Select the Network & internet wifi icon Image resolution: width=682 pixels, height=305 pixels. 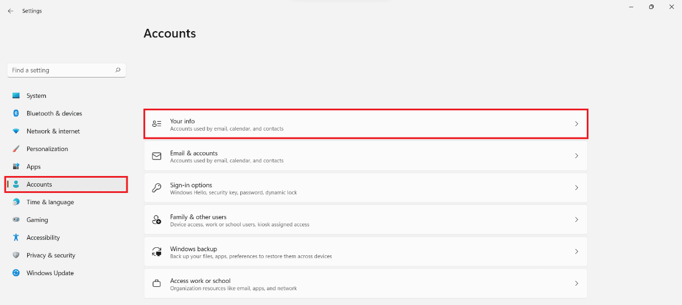[16, 131]
